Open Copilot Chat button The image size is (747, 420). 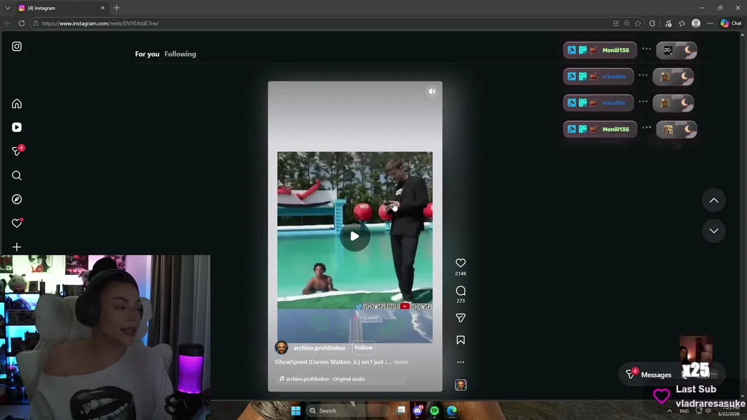731,23
